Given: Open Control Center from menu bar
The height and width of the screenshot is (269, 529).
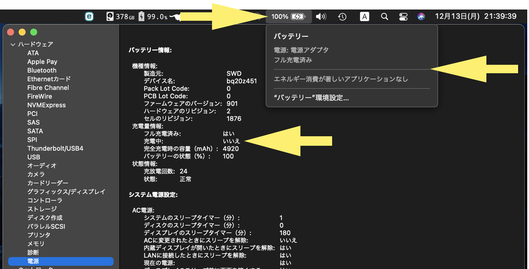Looking at the screenshot, I should pos(403,17).
